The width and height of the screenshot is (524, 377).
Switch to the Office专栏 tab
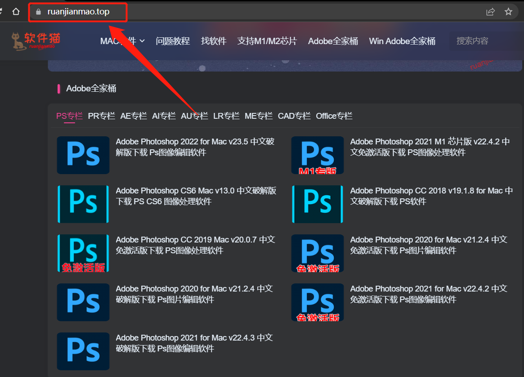(x=334, y=116)
